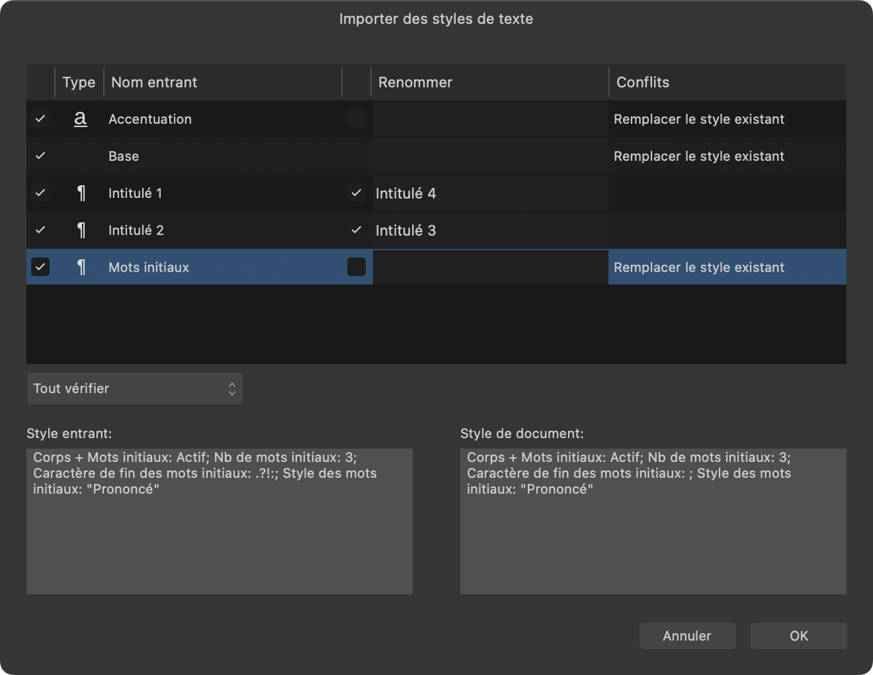Uncheck the import checkbox for Mots initiaux

pos(40,267)
